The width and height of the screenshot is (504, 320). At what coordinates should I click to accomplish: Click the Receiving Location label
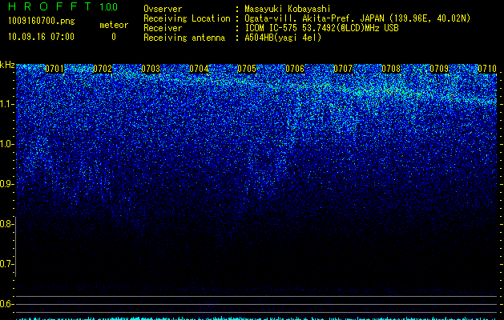click(x=187, y=18)
